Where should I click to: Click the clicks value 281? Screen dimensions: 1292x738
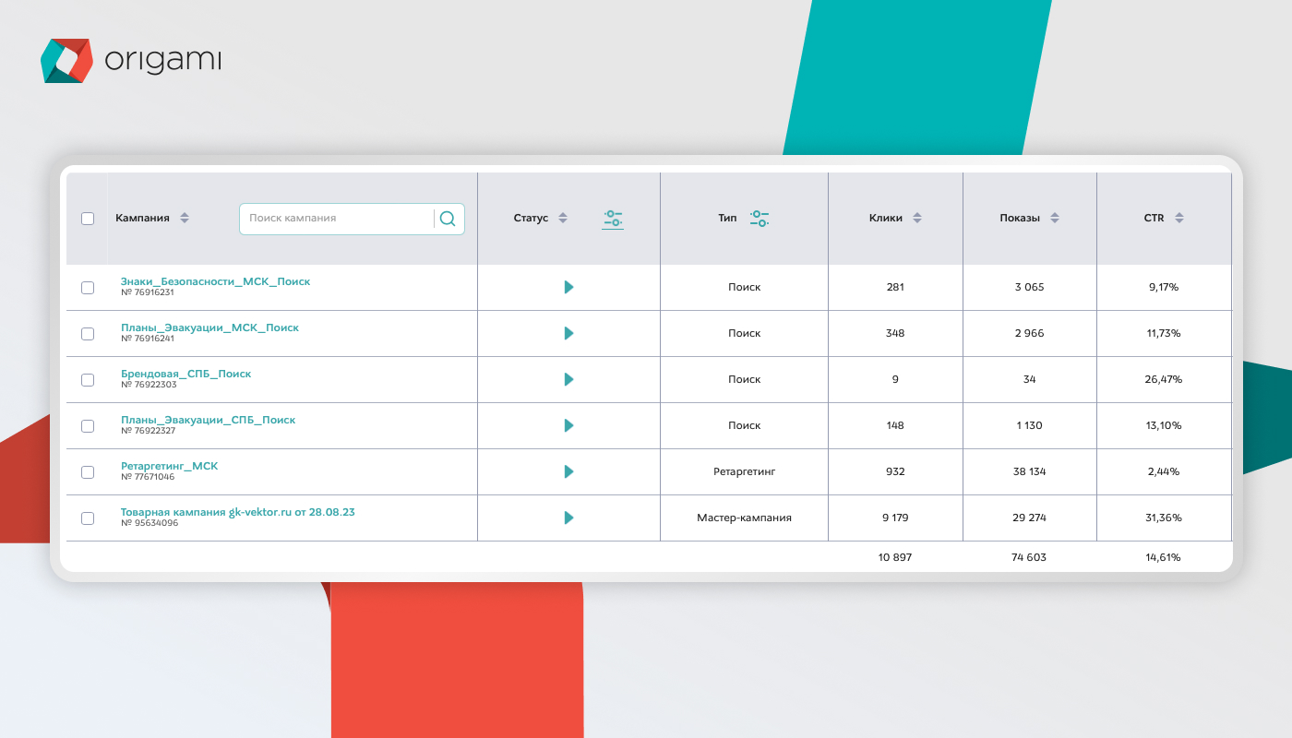pos(895,287)
